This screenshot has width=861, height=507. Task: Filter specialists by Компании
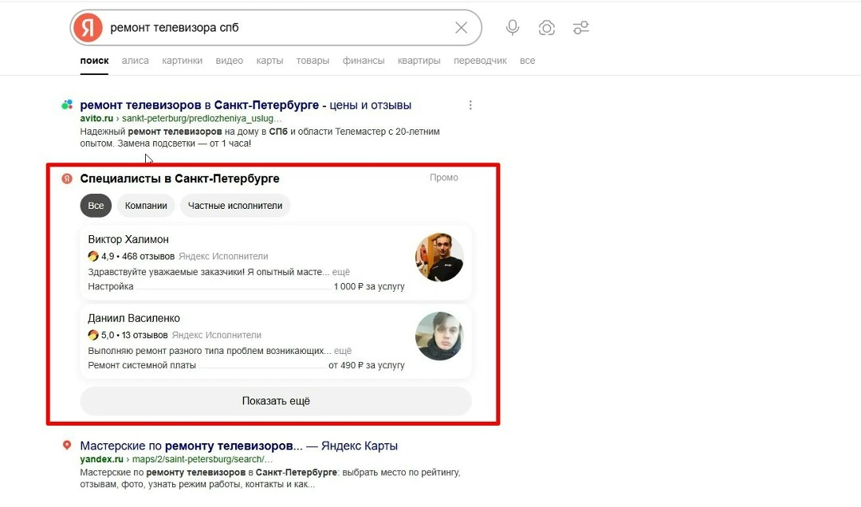[146, 206]
